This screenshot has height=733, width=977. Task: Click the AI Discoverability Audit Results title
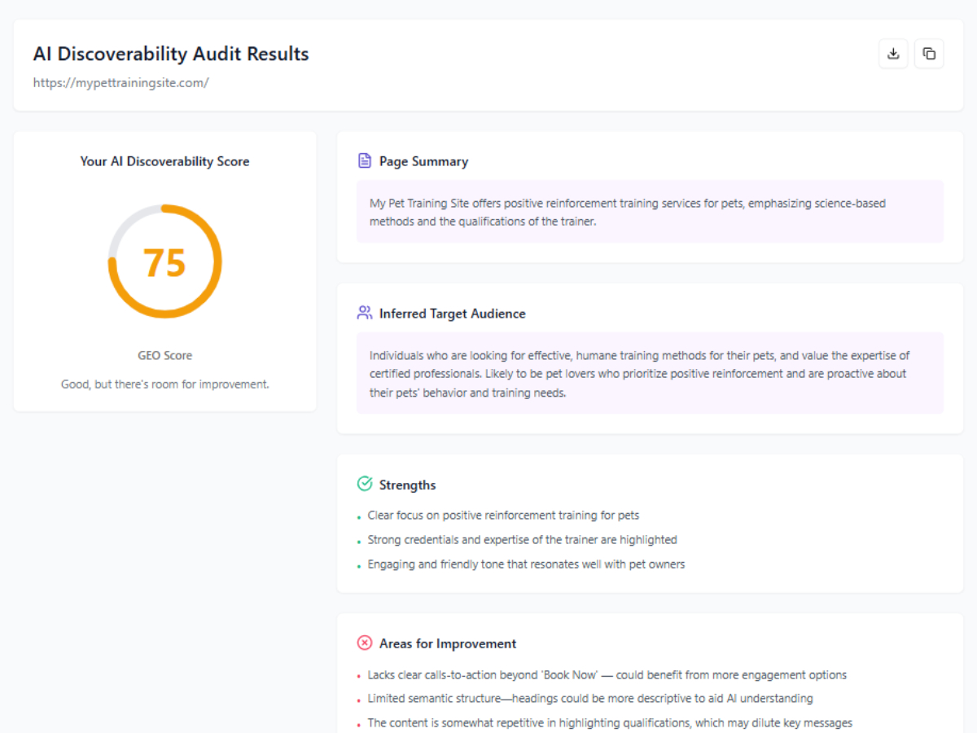[171, 54]
